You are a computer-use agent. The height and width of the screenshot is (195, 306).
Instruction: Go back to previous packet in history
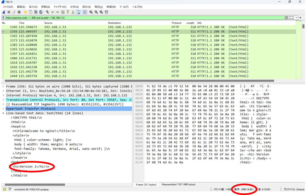click(x=53, y=12)
